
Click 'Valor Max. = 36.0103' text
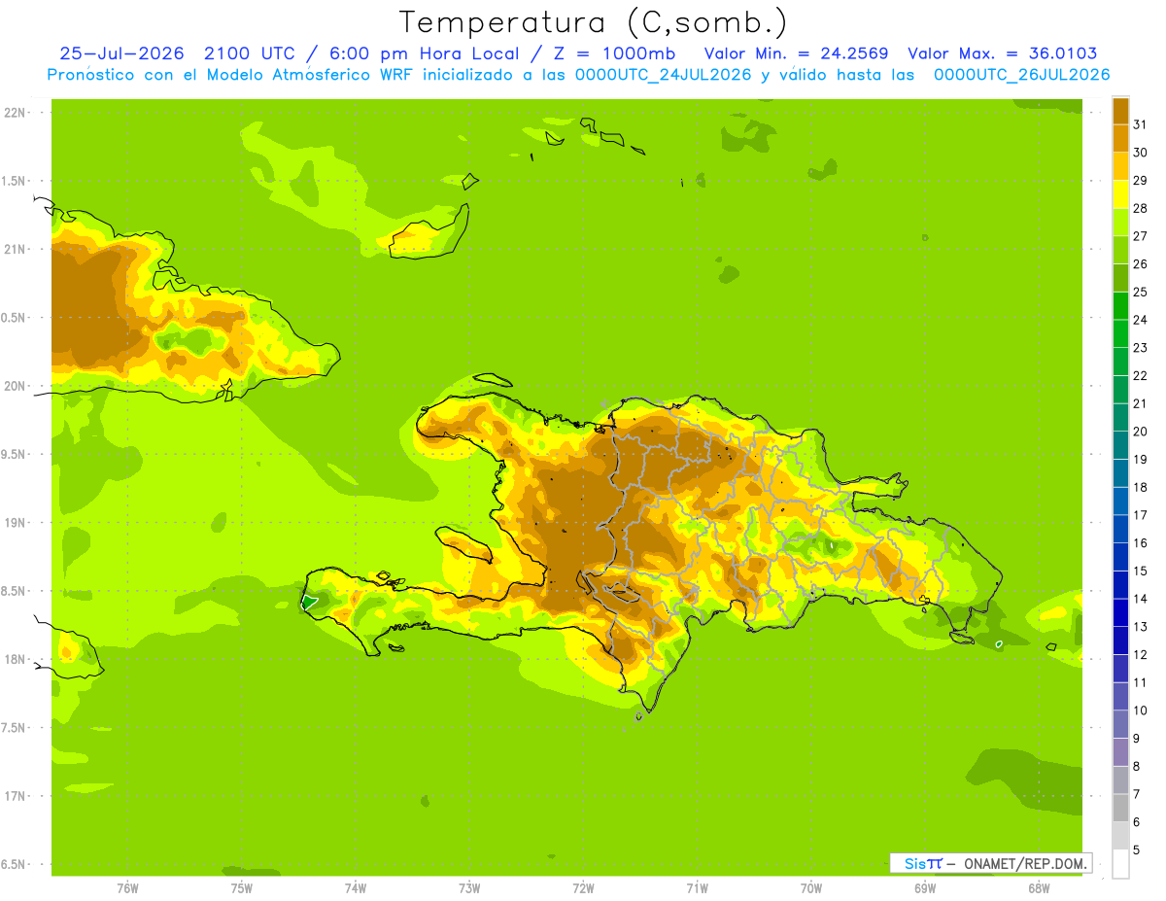tap(1002, 53)
